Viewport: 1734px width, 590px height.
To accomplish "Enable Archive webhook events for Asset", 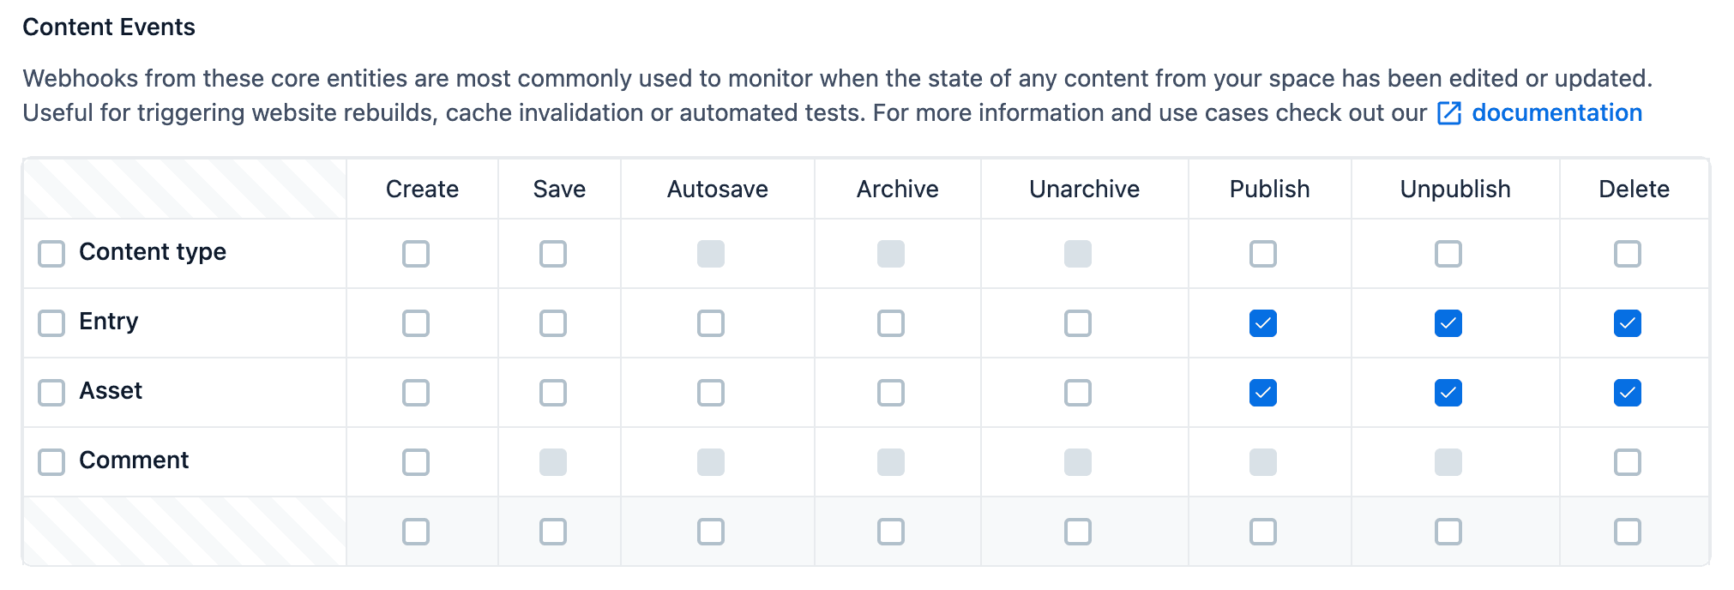I will 892,393.
